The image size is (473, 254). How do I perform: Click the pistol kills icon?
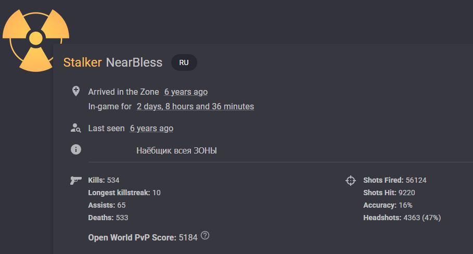point(76,180)
